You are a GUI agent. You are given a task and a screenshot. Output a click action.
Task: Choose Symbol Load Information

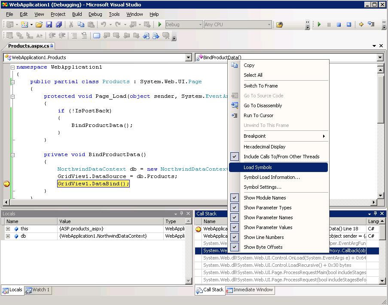pos(278,177)
